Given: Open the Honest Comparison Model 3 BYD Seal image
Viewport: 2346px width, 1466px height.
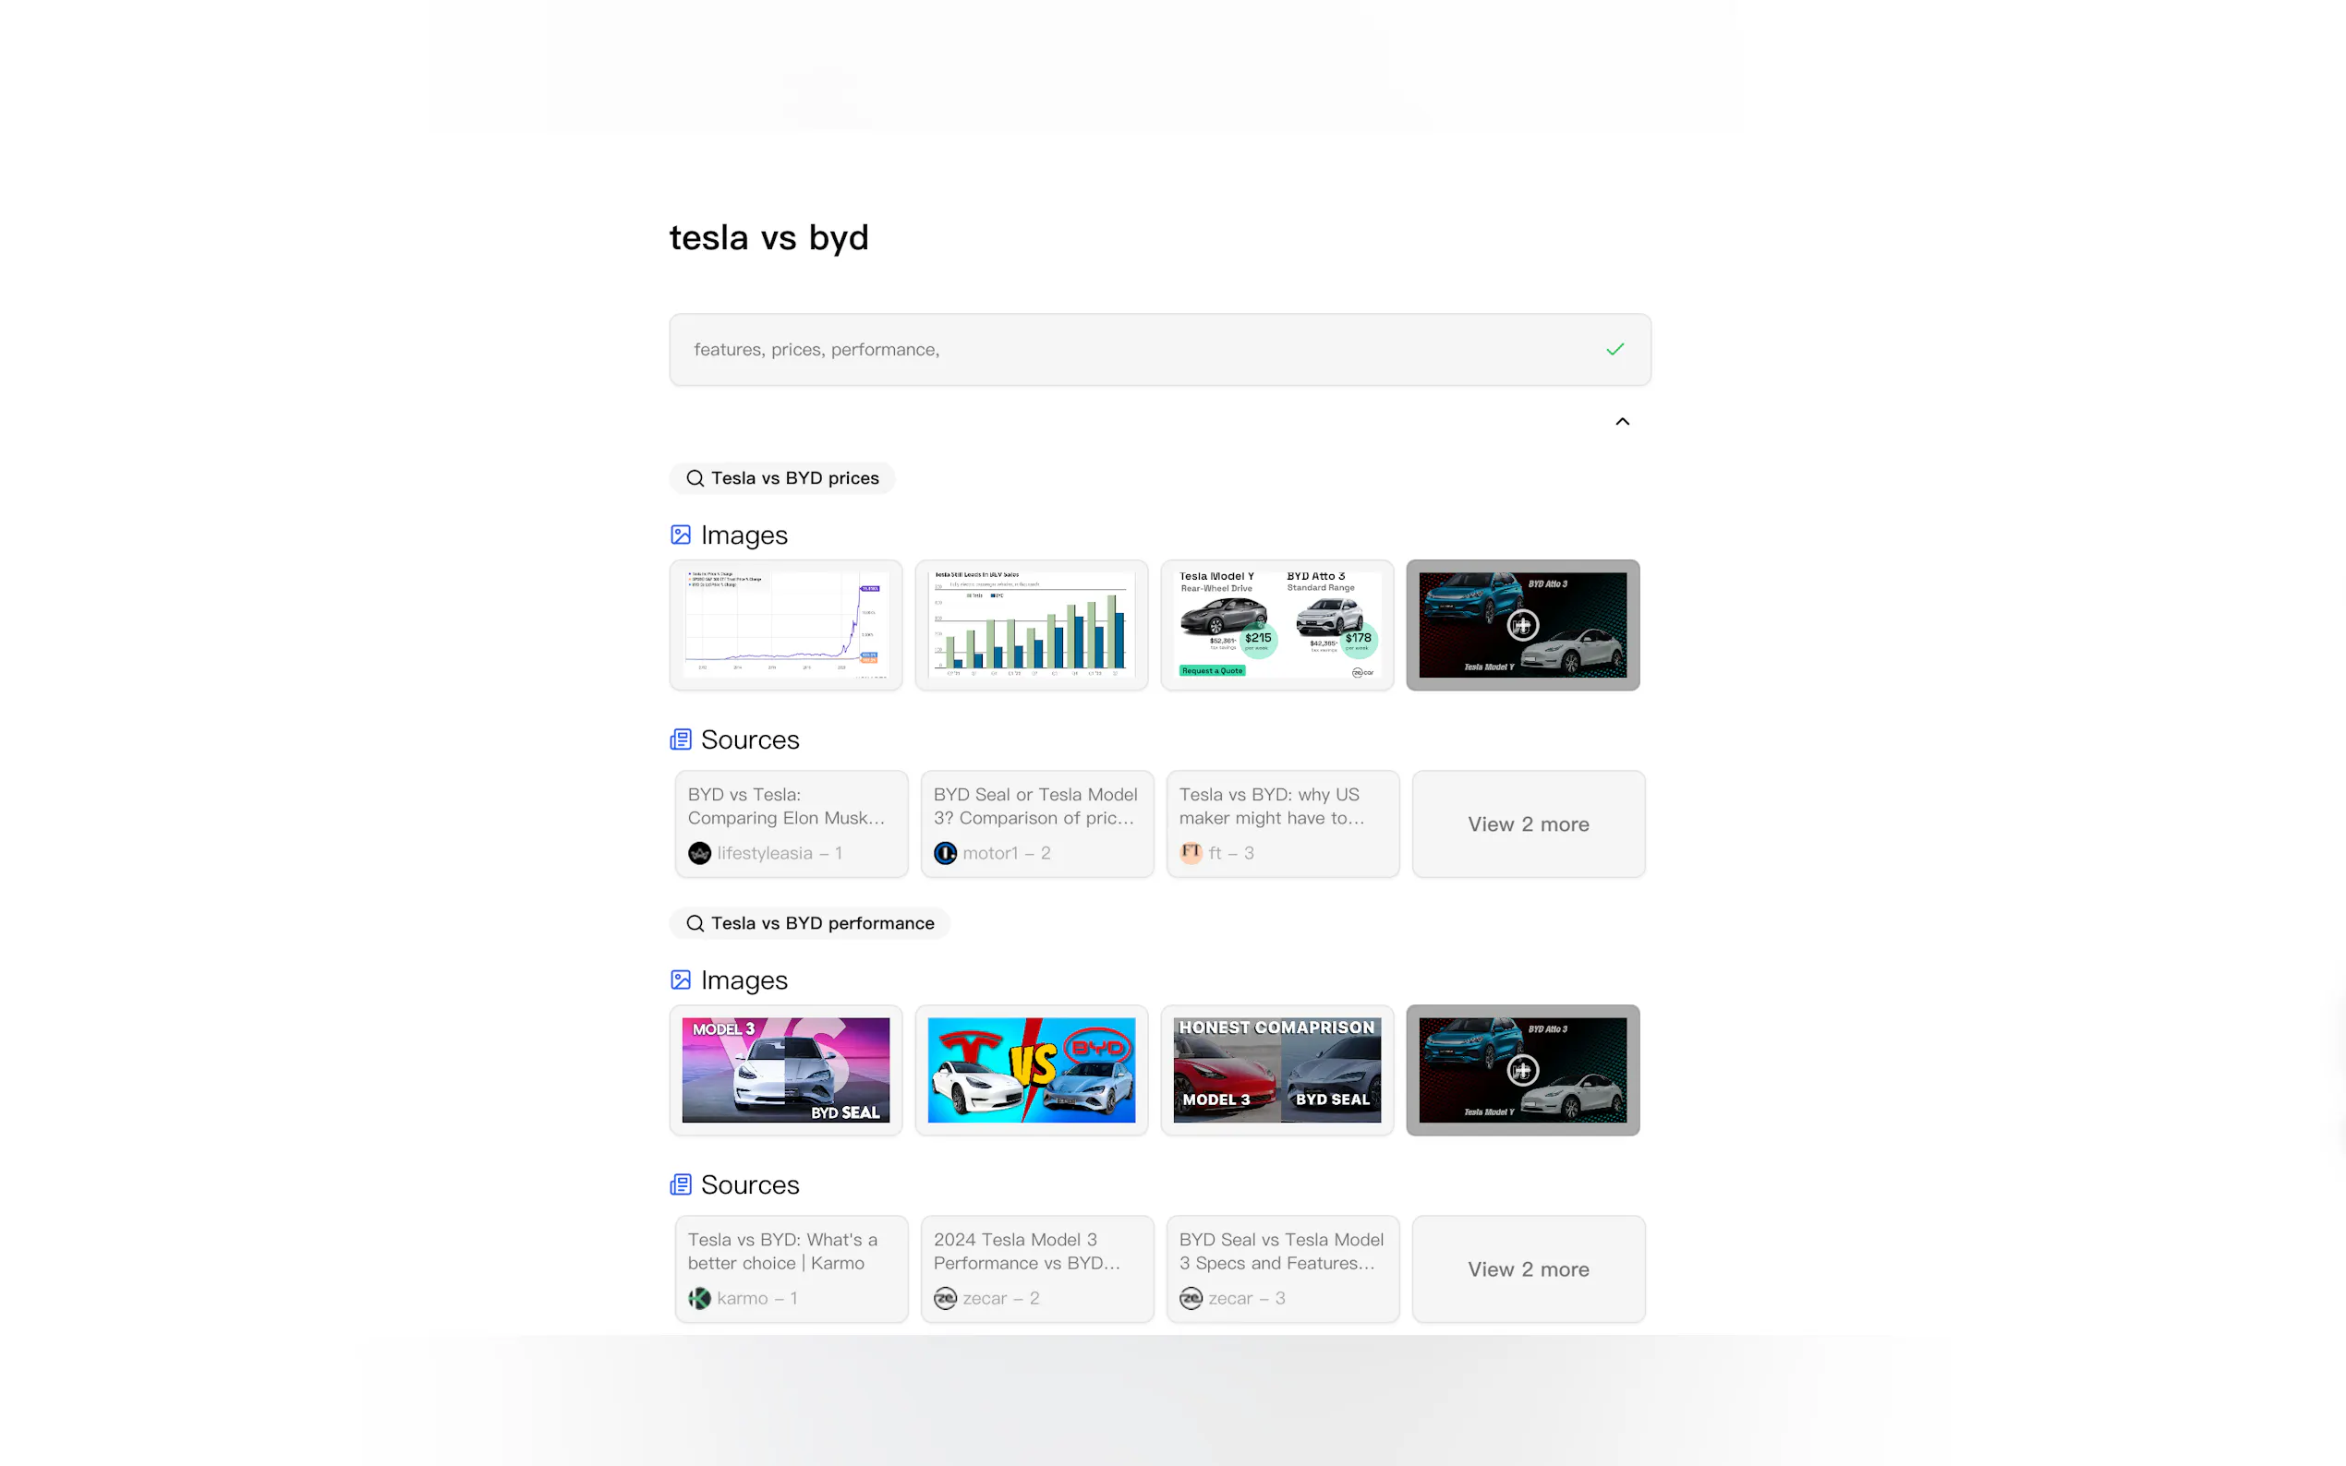Looking at the screenshot, I should point(1276,1069).
